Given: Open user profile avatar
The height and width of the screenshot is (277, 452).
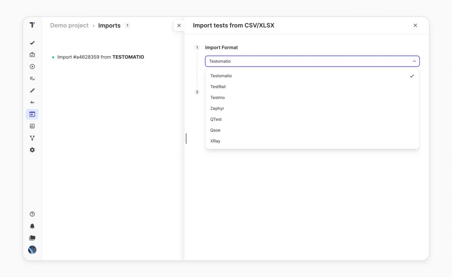Looking at the screenshot, I should tap(32, 250).
